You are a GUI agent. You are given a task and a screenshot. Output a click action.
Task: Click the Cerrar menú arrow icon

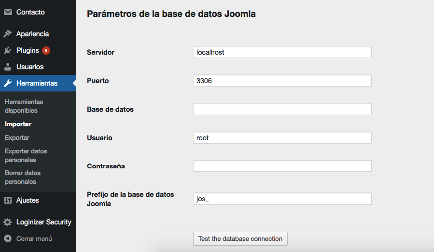8,238
